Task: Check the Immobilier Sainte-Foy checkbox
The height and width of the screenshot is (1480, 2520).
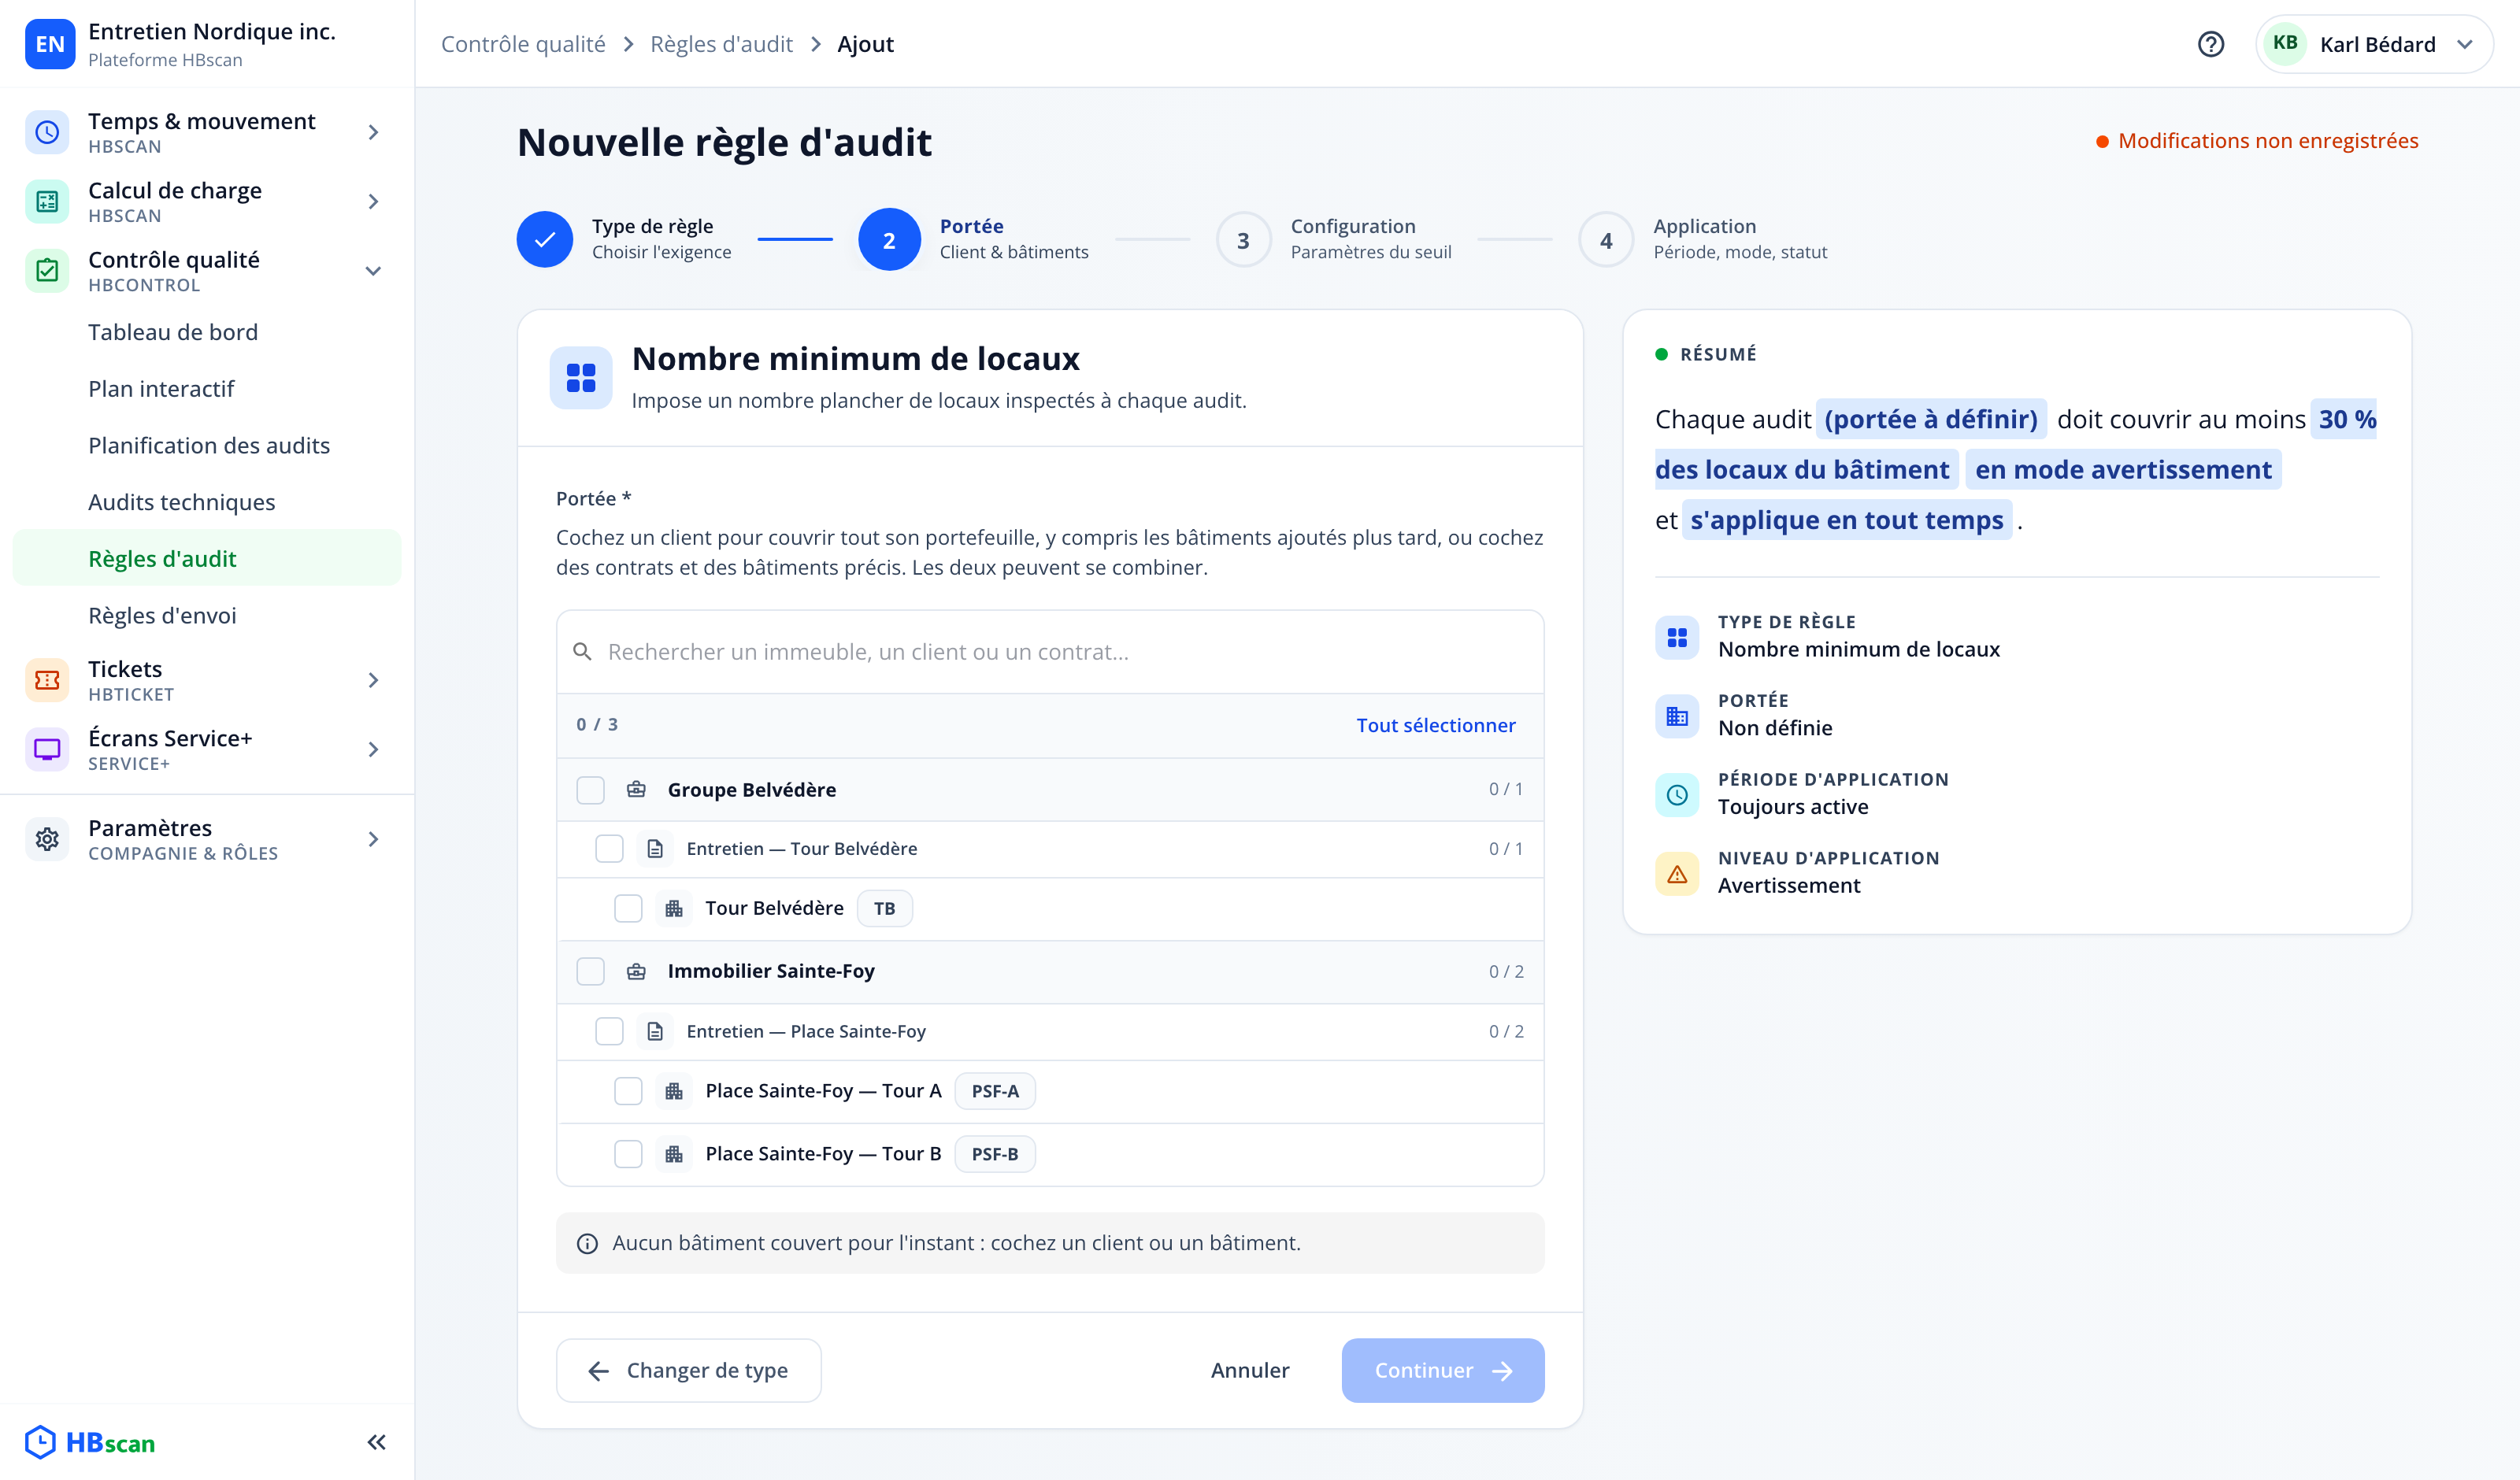Action: 590,971
